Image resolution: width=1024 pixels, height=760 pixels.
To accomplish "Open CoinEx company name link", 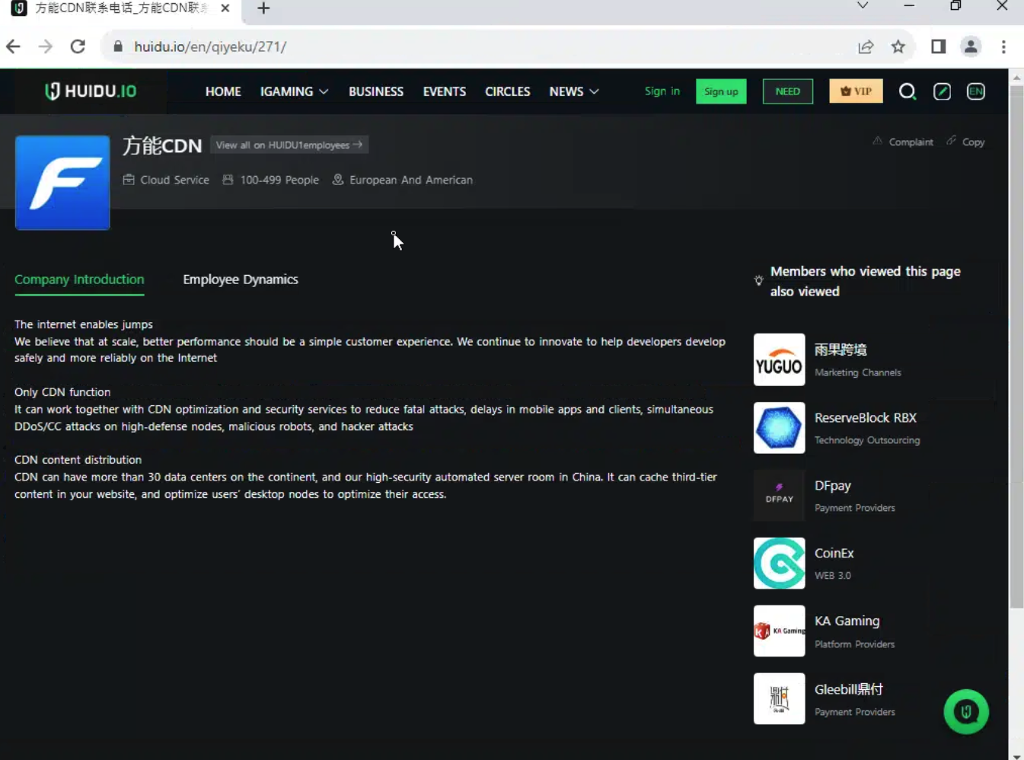I will (834, 554).
